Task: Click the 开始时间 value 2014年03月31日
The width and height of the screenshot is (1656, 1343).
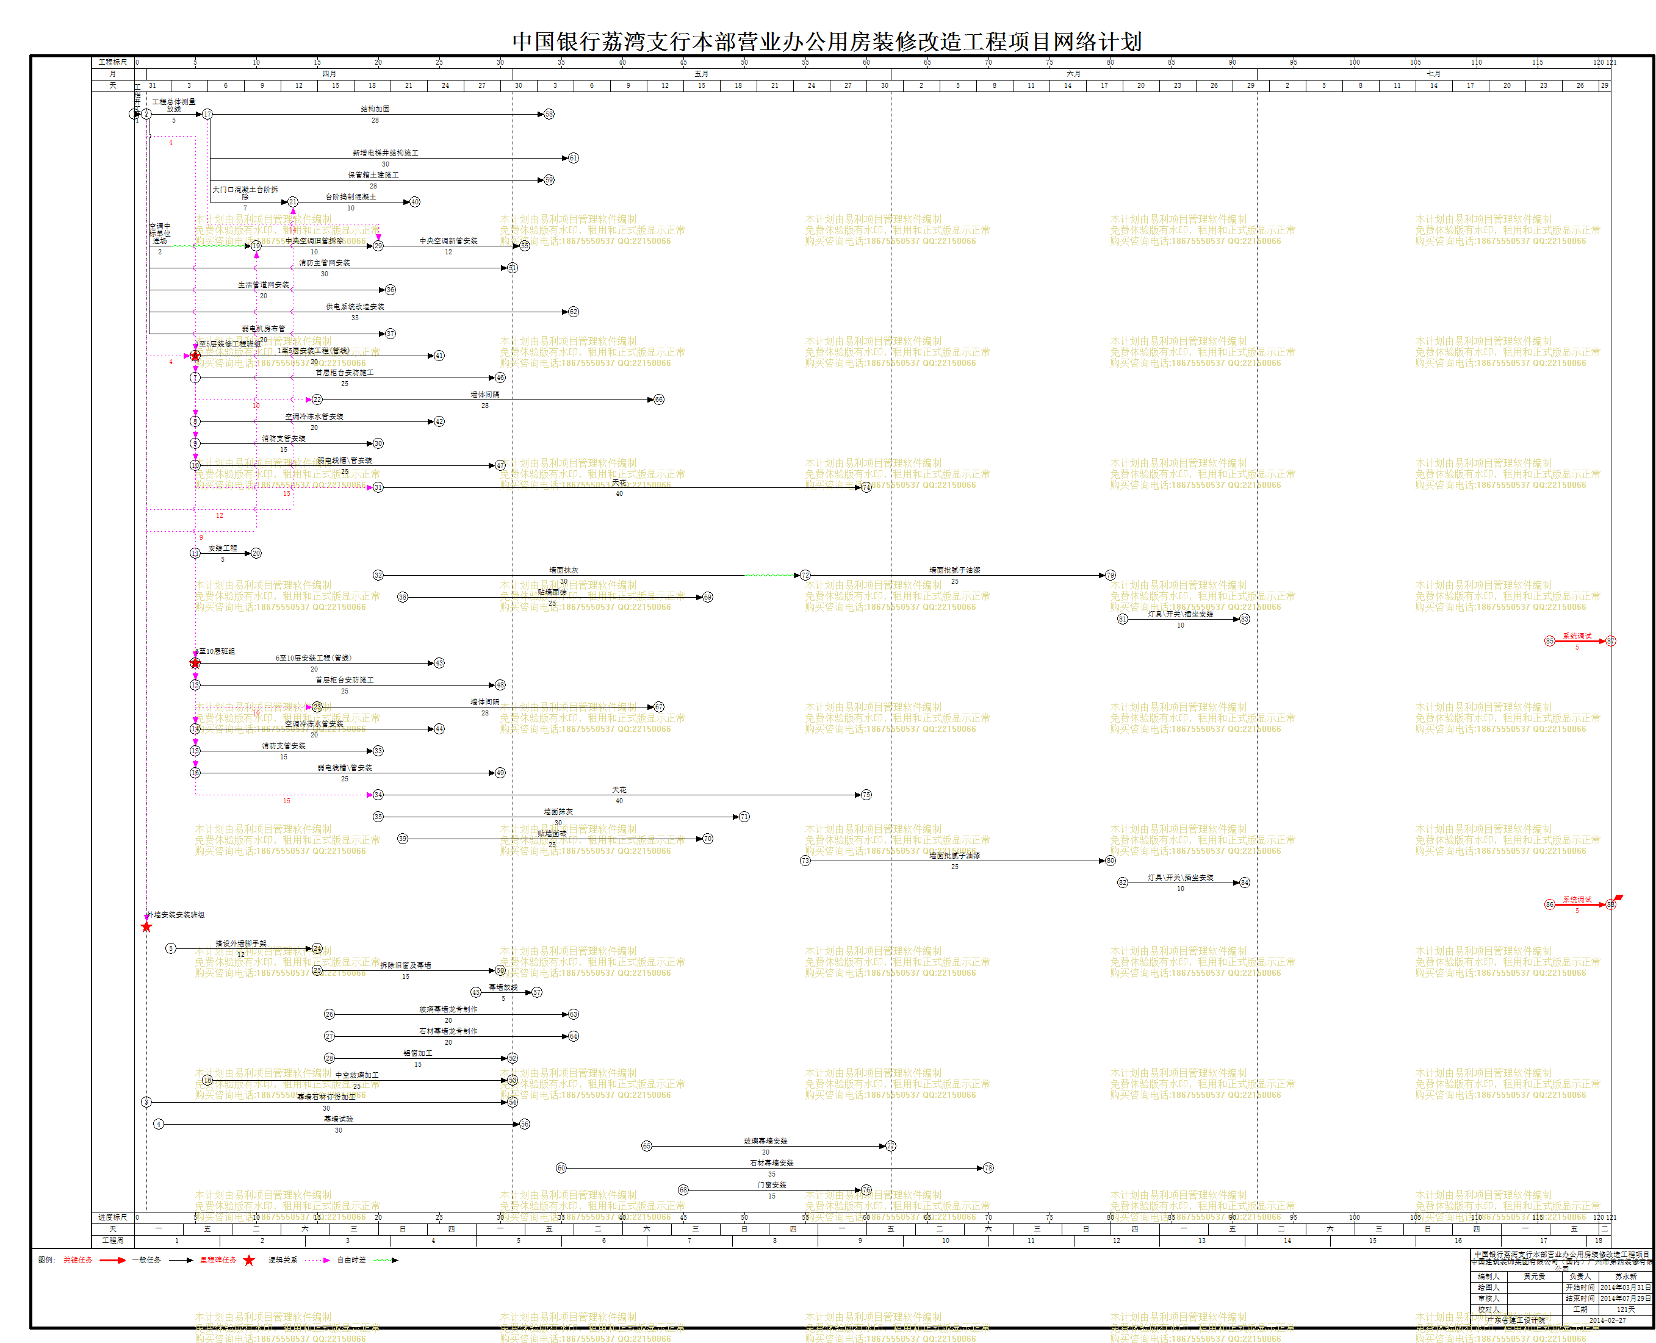Action: tap(1625, 1288)
